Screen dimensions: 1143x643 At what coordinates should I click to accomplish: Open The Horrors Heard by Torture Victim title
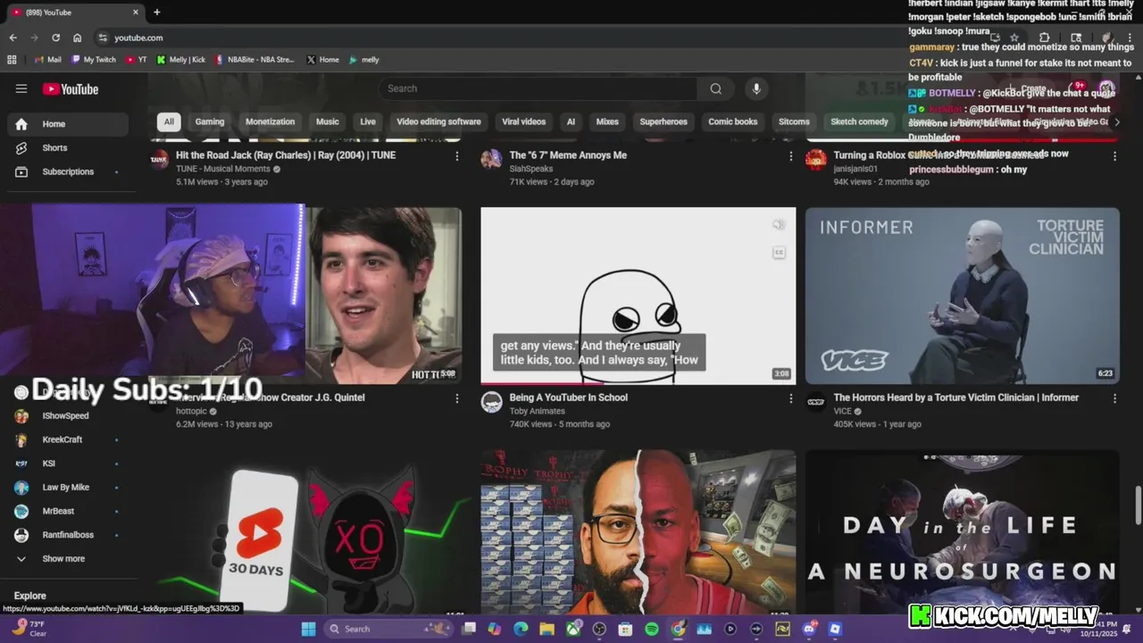click(956, 397)
